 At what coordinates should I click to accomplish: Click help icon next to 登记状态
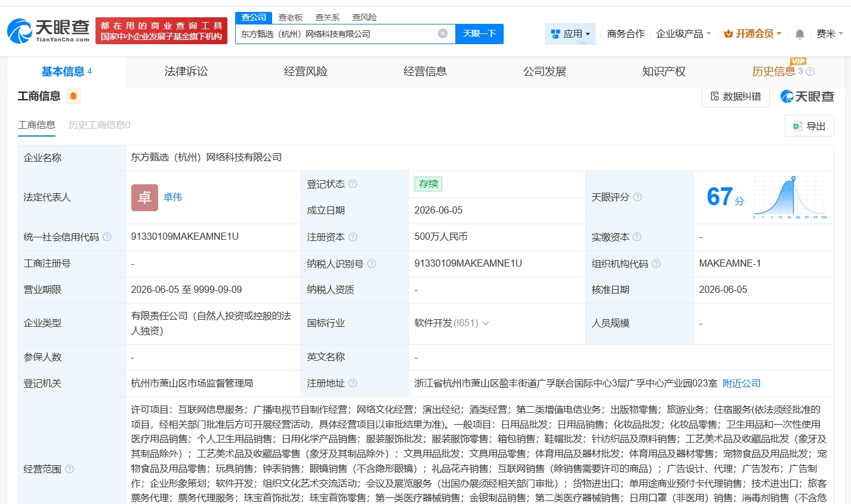click(353, 184)
